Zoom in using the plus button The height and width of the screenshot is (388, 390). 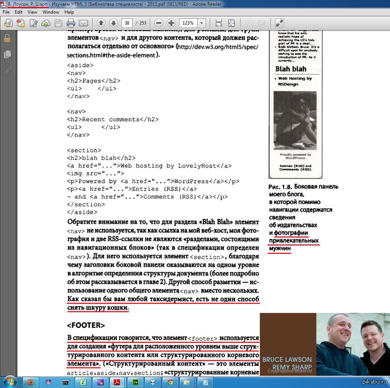171,23
